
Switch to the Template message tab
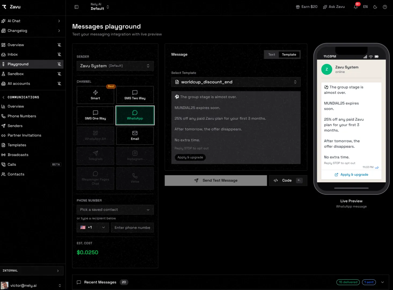coord(289,55)
